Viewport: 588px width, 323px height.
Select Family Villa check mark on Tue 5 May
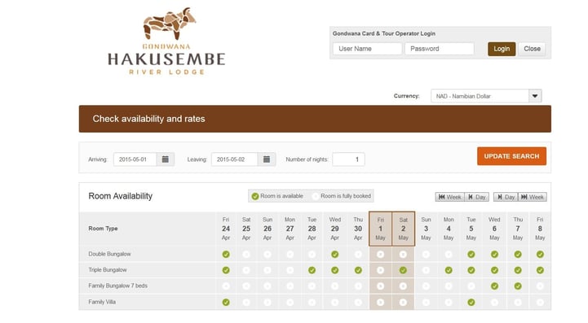point(471,302)
